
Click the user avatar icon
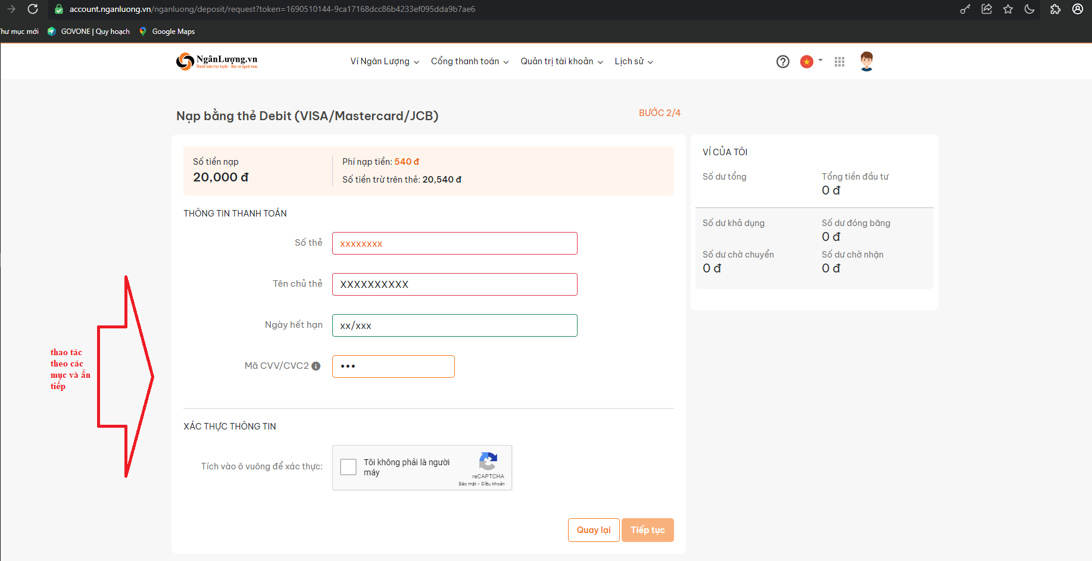coord(866,61)
